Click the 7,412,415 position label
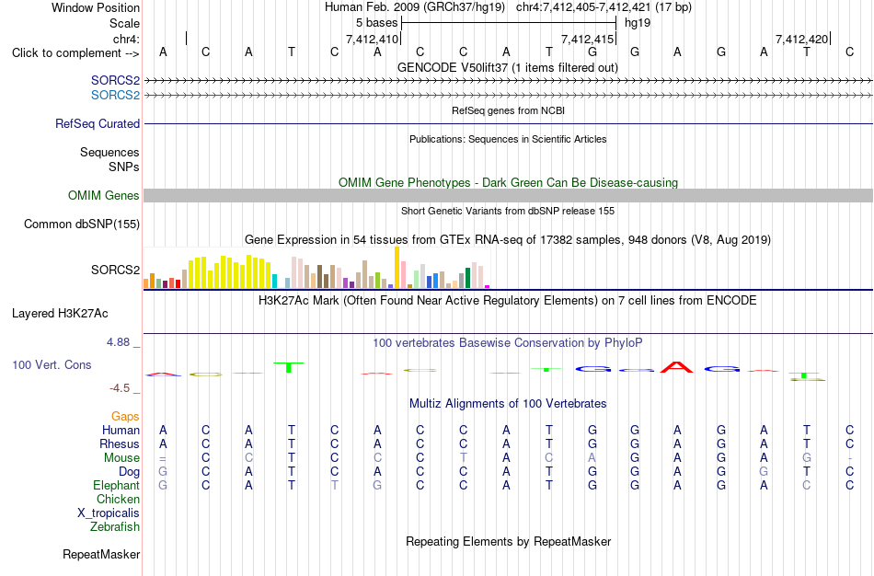 [588, 39]
